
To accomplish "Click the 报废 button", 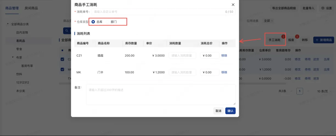I will [x=291, y=40].
